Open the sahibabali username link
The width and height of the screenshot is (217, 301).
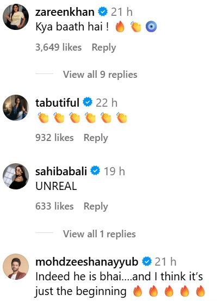[x=61, y=171]
